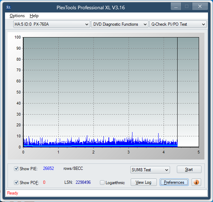Click the orange info icon button
This screenshot has height=202, width=213.
click(196, 182)
